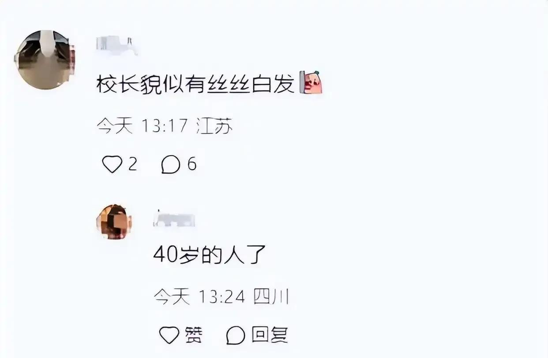Click the 回复 button on the reply

(270, 335)
